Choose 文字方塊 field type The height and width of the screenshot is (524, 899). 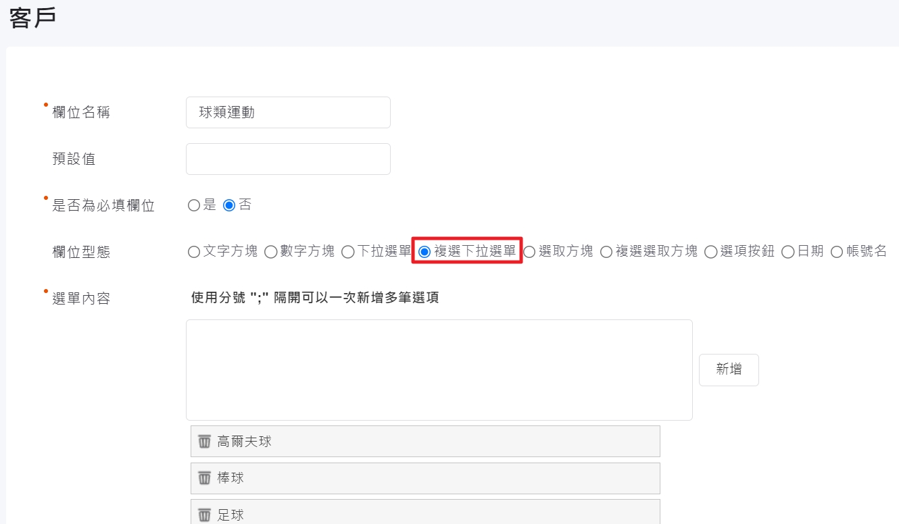(x=194, y=252)
